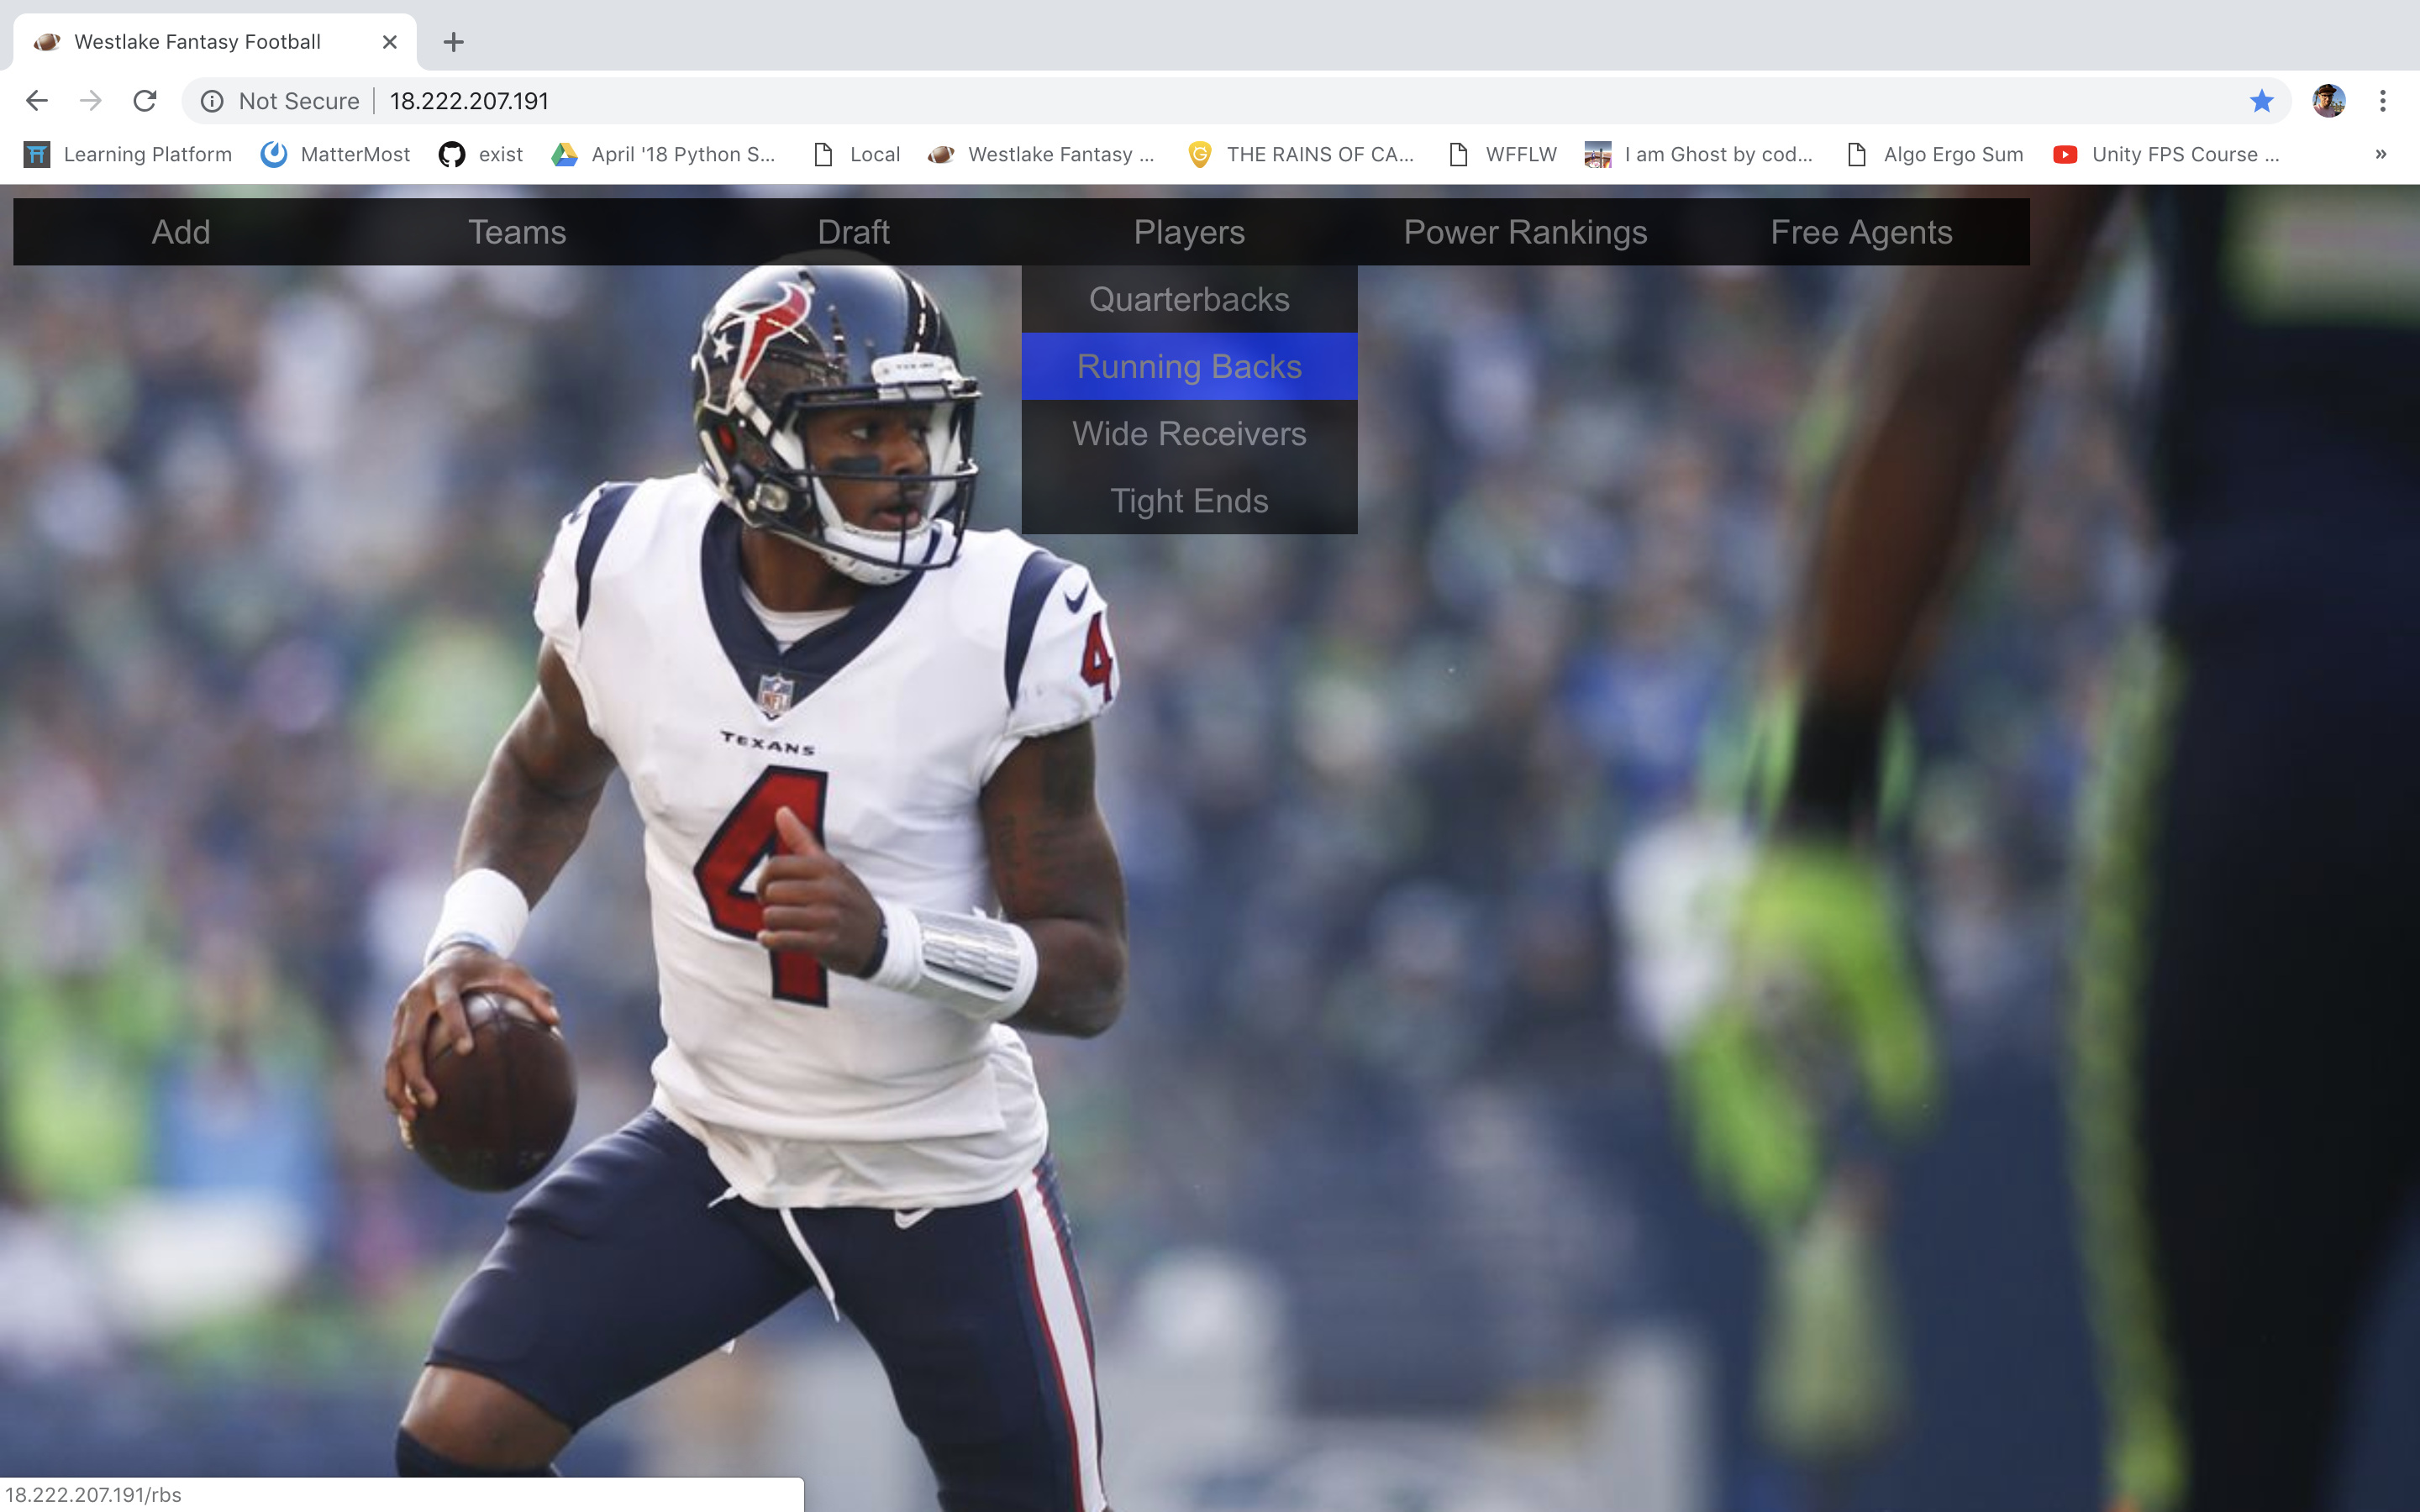Expand the Players position submenu
The height and width of the screenshot is (1512, 2420).
(x=1190, y=232)
